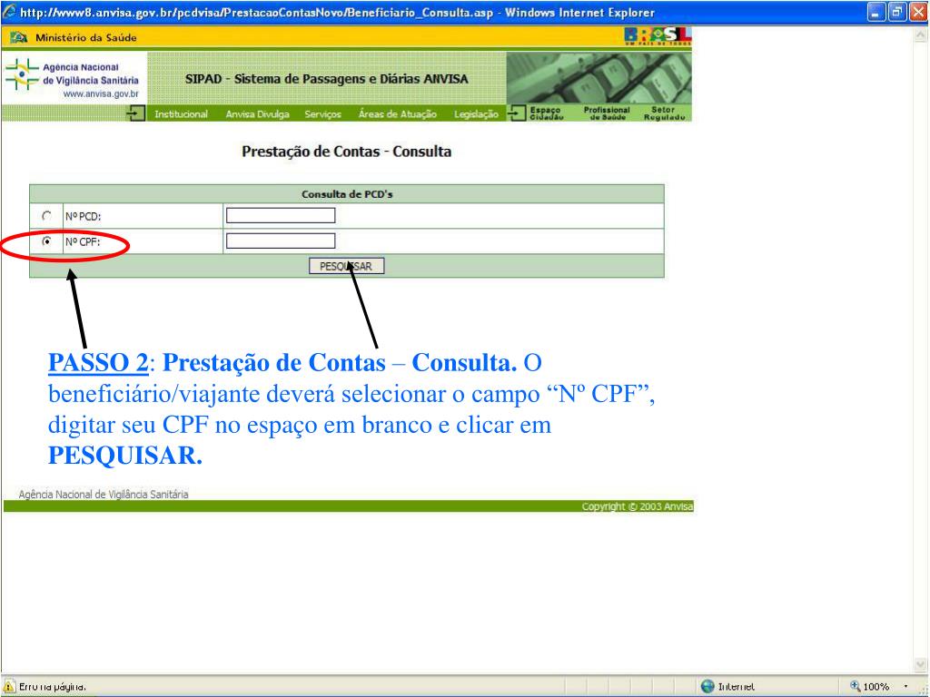Viewport: 930px width, 697px height.
Task: Select the Nº CPF radio button
Action: pyautogui.click(x=46, y=241)
